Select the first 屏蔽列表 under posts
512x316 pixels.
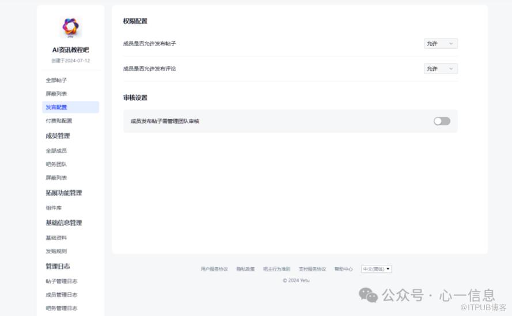coord(56,94)
